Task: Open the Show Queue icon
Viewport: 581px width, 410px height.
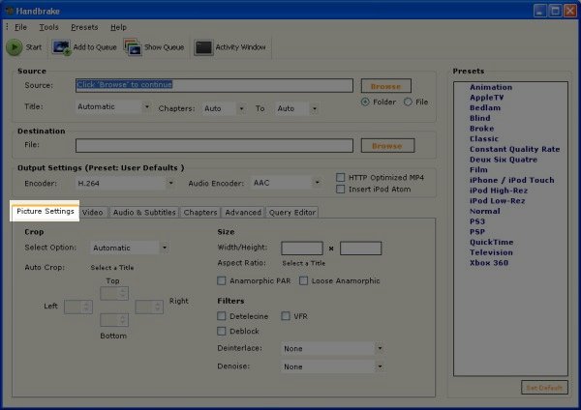Action: point(133,46)
